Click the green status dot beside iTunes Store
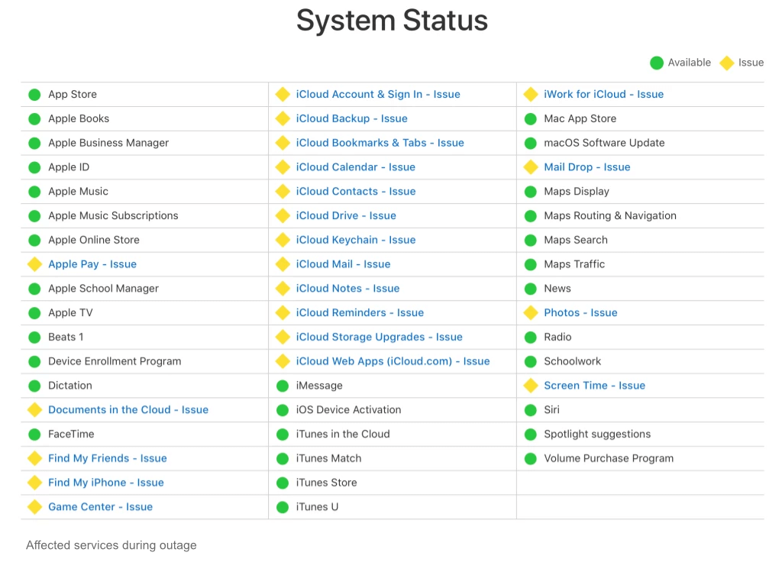The height and width of the screenshot is (562, 782). click(283, 483)
